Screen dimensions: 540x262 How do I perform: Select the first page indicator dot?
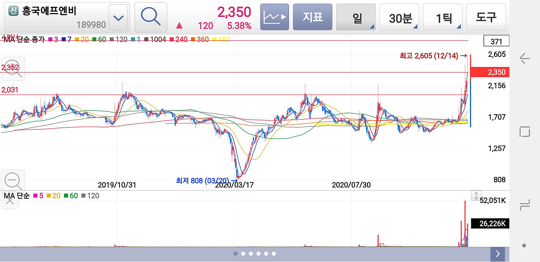pos(235,254)
